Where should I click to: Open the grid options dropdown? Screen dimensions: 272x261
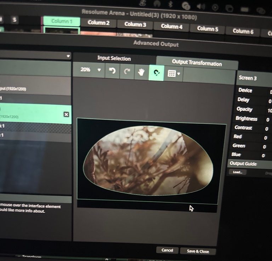pos(174,74)
